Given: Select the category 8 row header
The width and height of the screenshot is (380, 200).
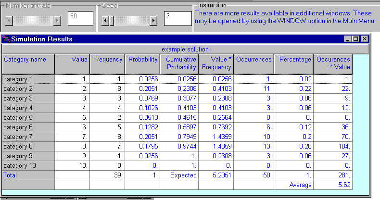Looking at the screenshot, I should coord(28,146).
